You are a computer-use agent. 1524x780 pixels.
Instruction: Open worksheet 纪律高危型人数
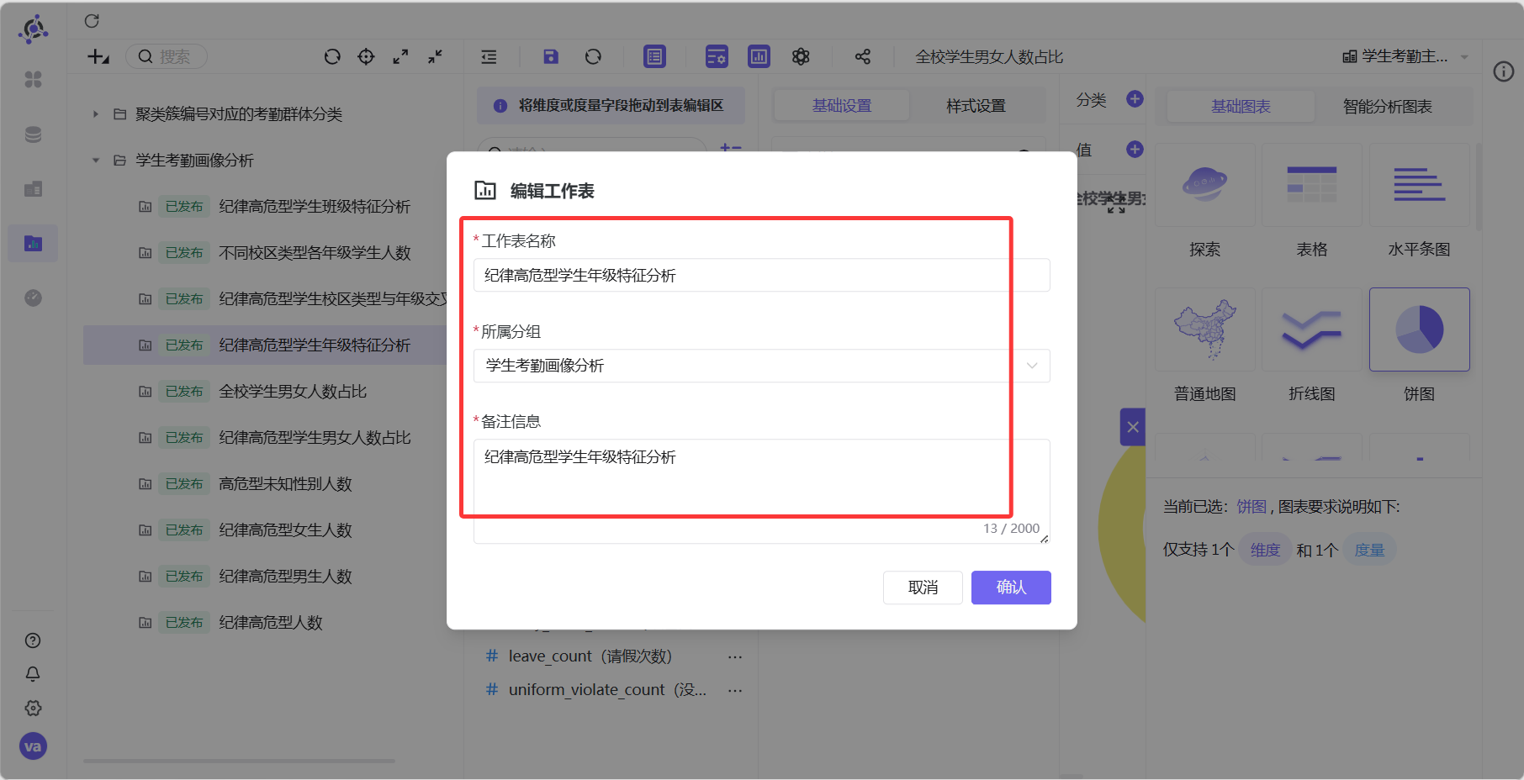click(271, 623)
